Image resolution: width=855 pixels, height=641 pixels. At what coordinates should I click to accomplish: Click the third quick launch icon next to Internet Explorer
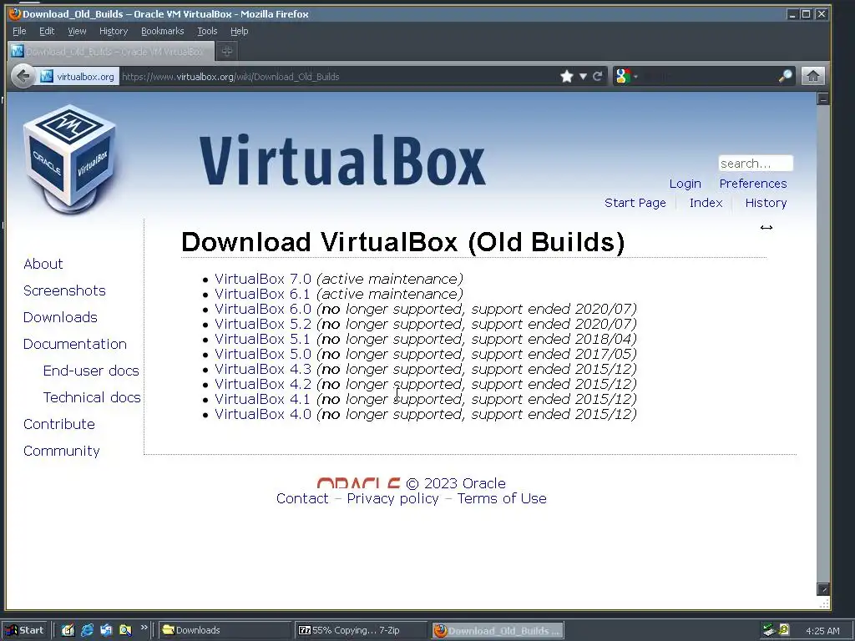pyautogui.click(x=106, y=630)
